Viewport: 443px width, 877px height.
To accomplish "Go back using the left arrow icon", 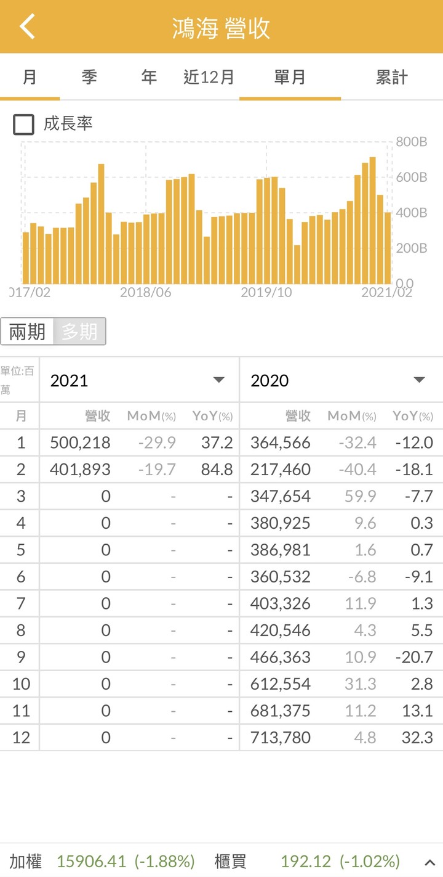I will [x=28, y=27].
